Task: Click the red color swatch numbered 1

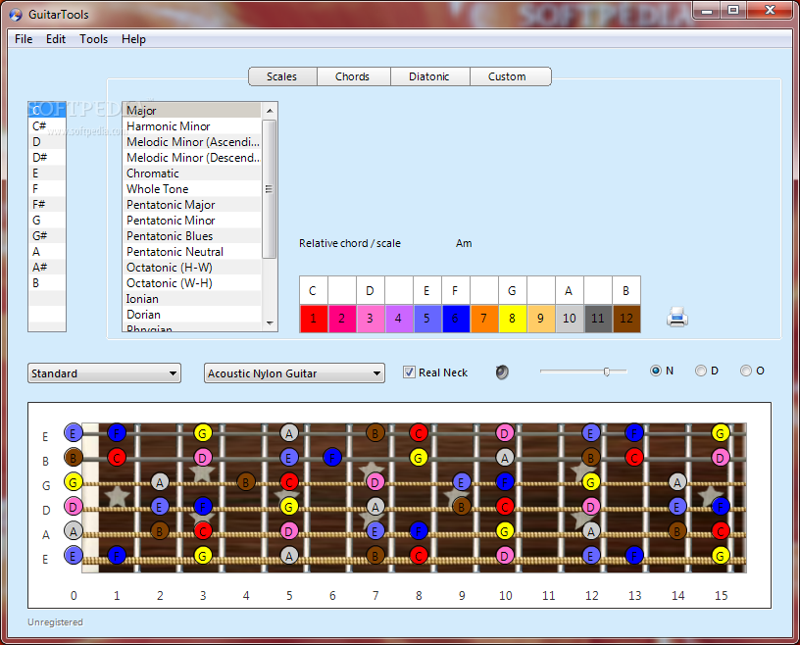Action: [x=314, y=319]
